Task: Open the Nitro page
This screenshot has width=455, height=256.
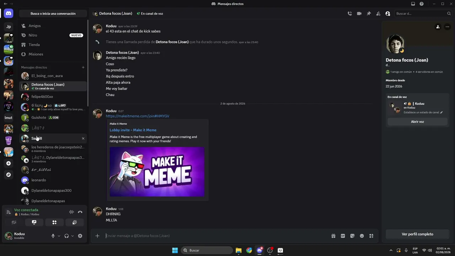Action: click(53, 35)
